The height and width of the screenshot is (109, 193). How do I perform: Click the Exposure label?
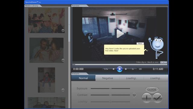[82, 88]
